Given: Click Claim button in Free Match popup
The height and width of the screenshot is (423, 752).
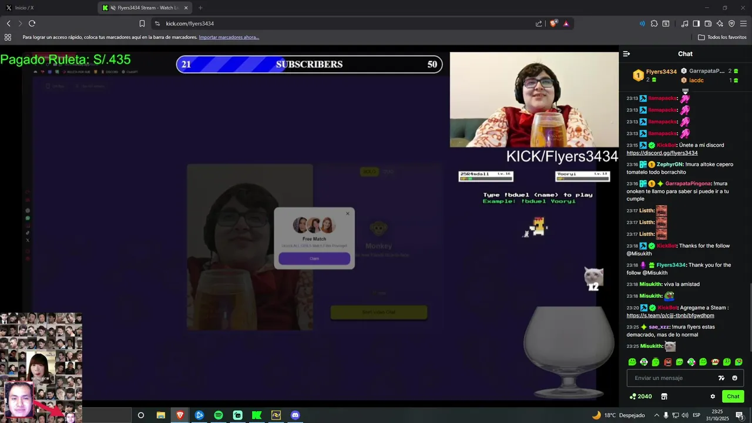Looking at the screenshot, I should coord(314,258).
